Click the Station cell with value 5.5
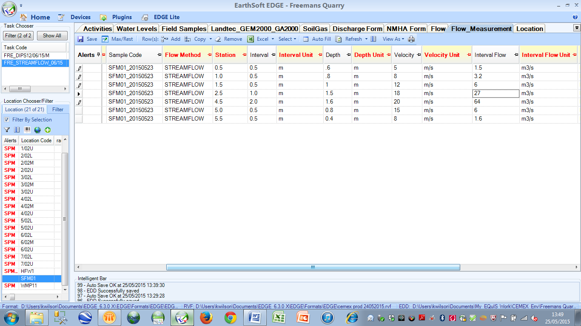This screenshot has height=326, width=581. 230,119
